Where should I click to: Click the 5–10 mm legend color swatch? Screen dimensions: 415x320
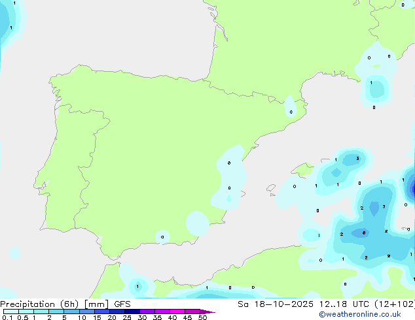pyautogui.click(x=71, y=312)
